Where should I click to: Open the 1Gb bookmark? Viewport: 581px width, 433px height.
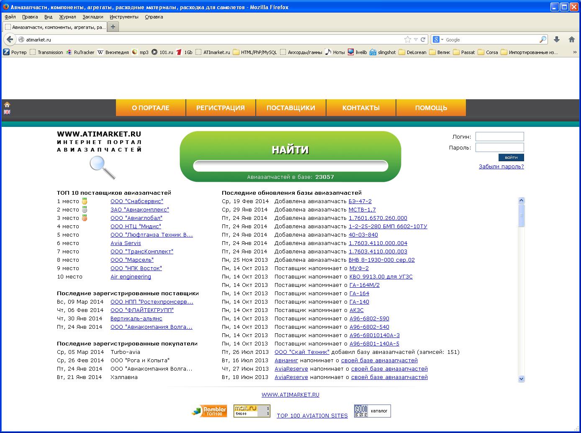coord(184,52)
